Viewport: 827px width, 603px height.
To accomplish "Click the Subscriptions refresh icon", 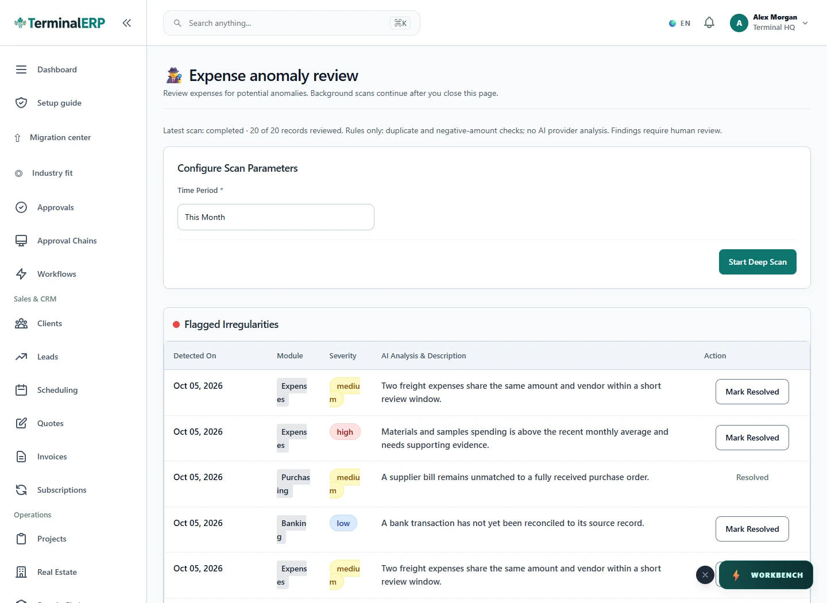I will 21,490.
